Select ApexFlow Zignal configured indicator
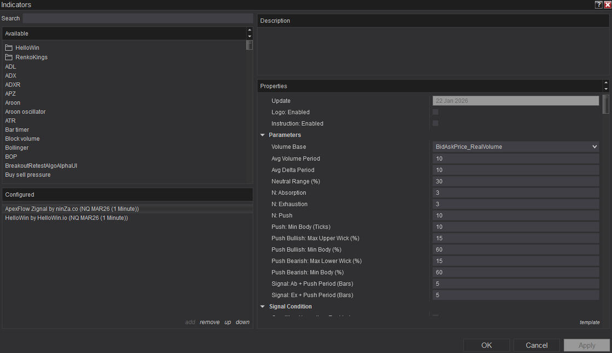This screenshot has height=353, width=612. point(72,209)
